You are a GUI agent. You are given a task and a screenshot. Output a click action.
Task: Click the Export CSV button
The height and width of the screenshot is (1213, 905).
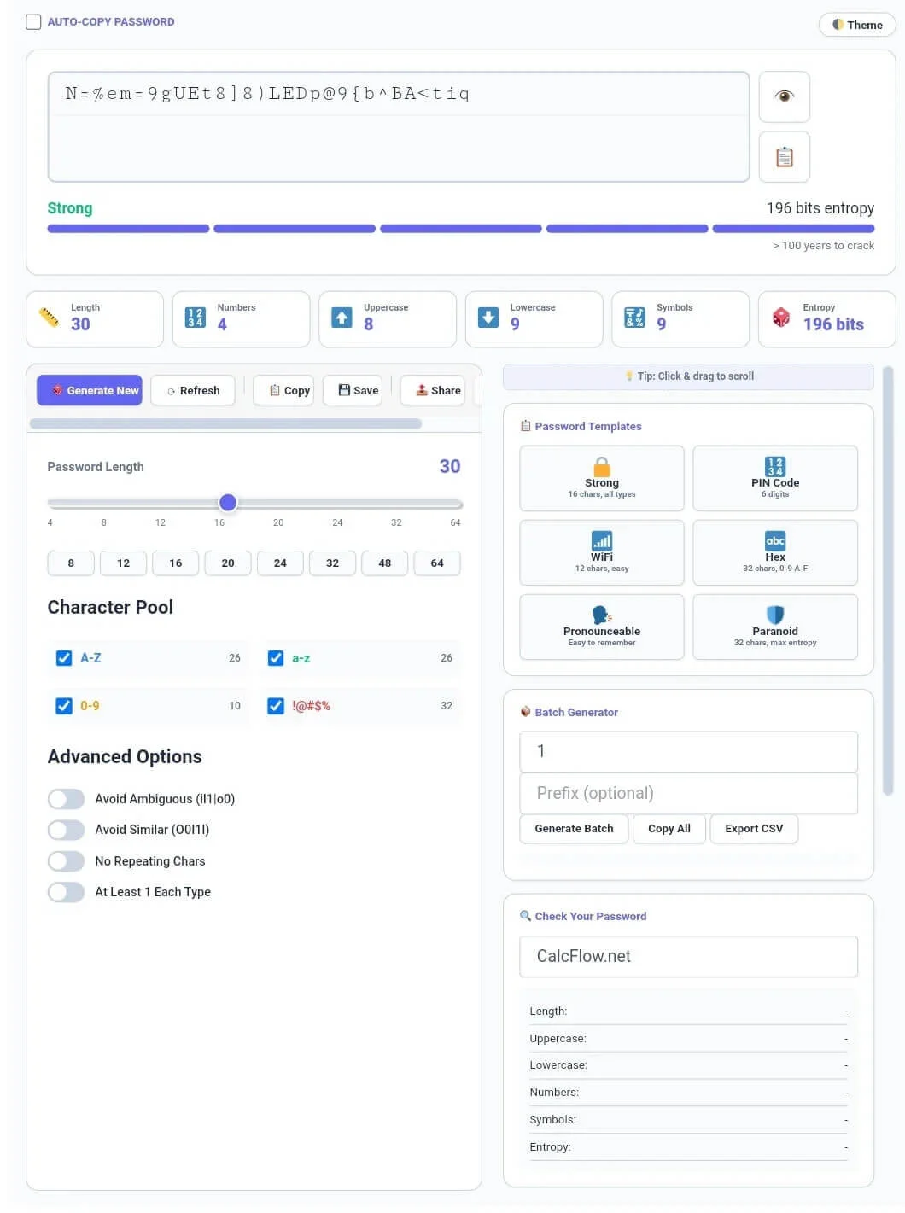[x=753, y=828]
